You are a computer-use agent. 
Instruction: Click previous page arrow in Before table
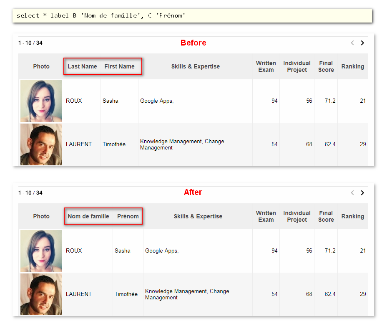click(352, 43)
